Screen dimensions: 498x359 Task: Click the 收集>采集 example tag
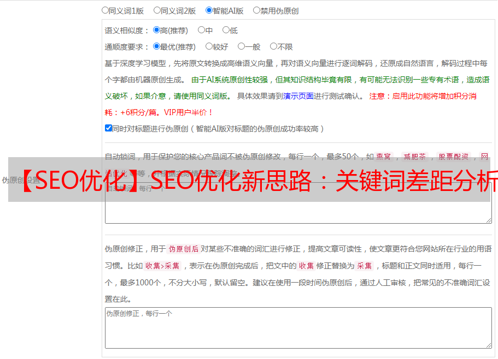pos(162,266)
